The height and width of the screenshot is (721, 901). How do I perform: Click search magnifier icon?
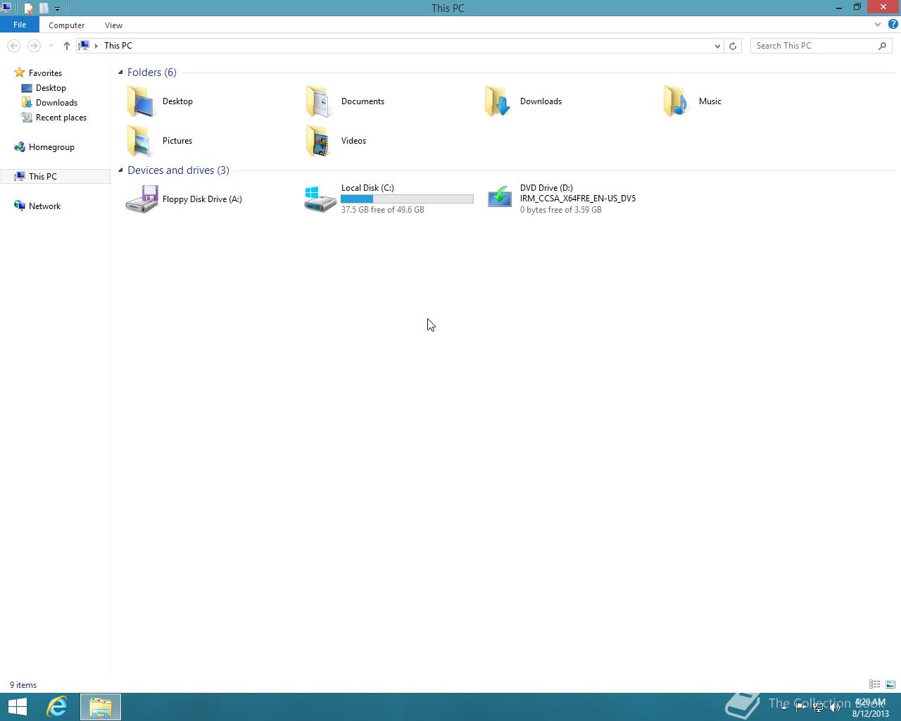[883, 46]
